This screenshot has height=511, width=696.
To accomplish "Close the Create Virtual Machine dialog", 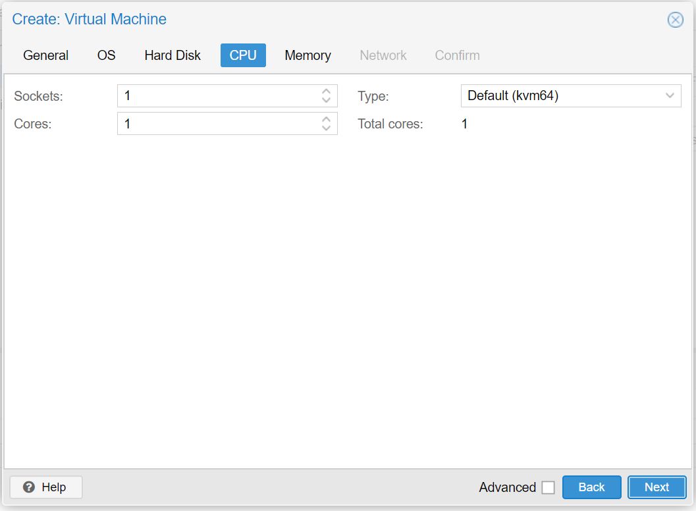I will coord(675,20).
